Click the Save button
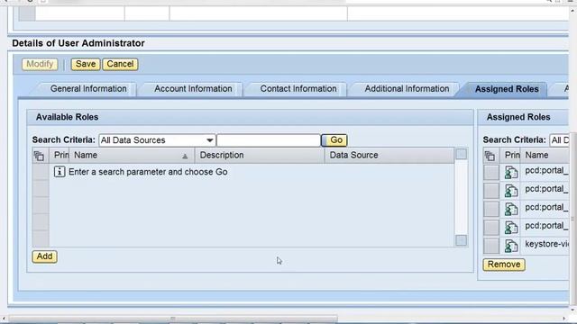 [86, 64]
